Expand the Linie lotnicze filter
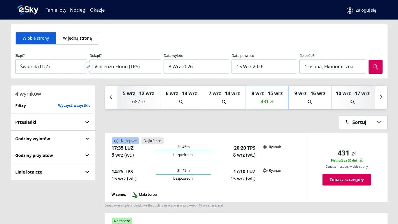Image resolution: width=398 pixels, height=224 pixels. 53,172
